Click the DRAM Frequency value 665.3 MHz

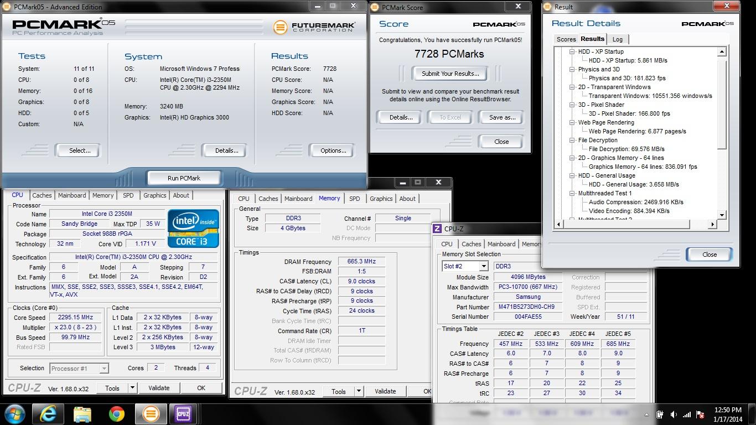coord(361,262)
